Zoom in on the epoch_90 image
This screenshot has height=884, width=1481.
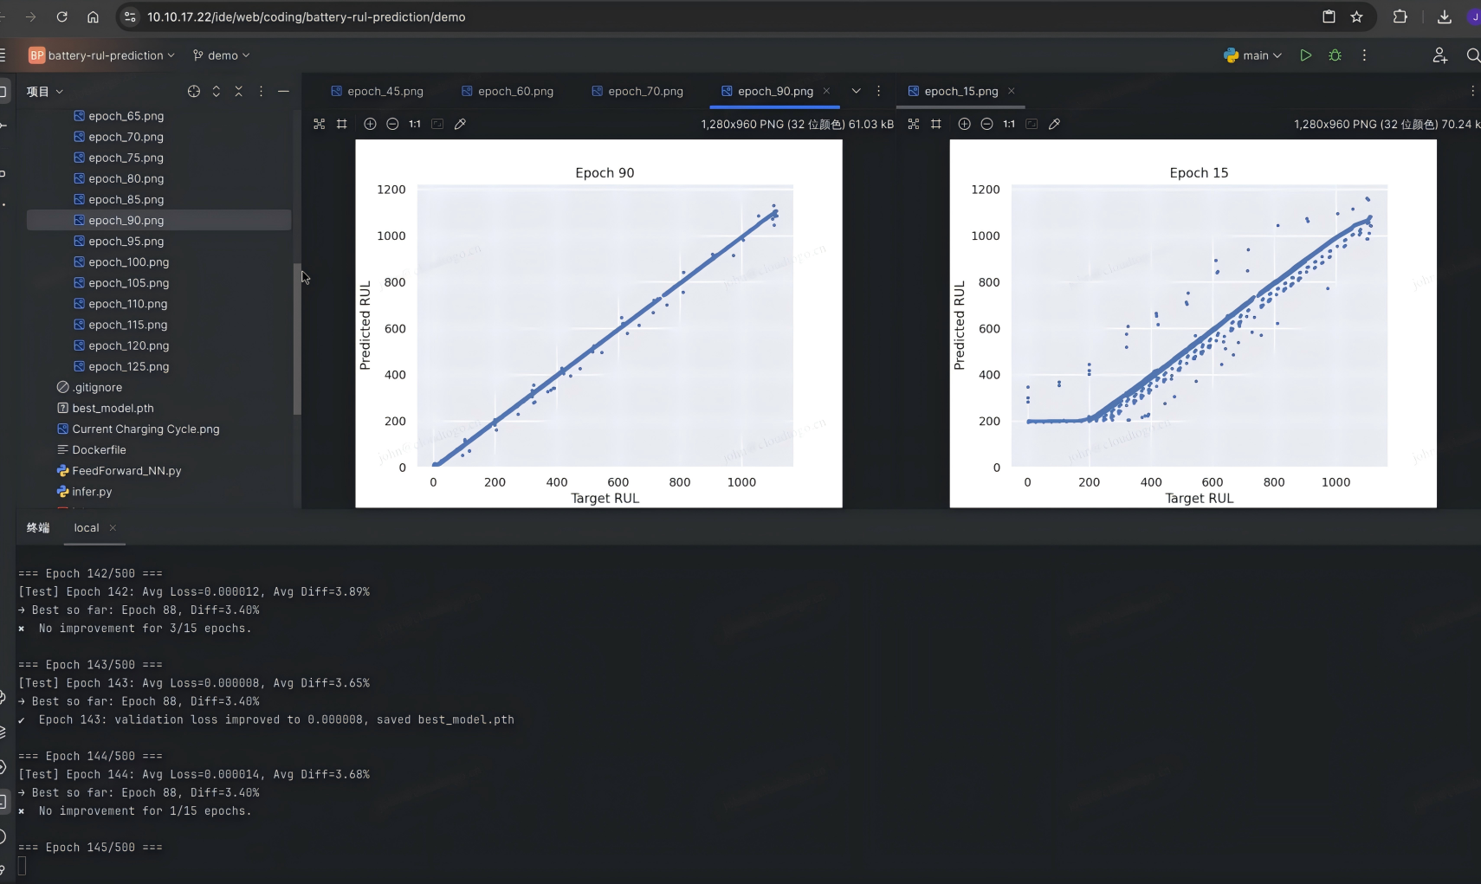click(x=370, y=124)
